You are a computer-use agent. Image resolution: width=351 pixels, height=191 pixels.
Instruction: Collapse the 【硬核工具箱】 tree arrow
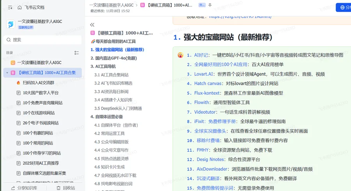coord(7,73)
